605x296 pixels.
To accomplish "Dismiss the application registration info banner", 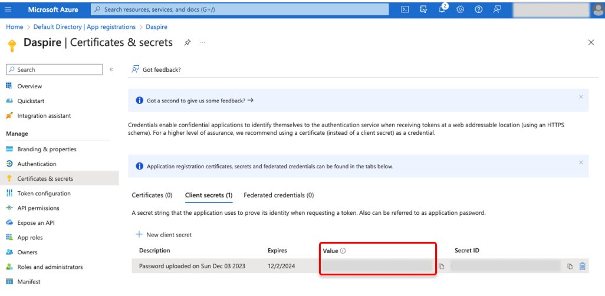I will (581, 162).
